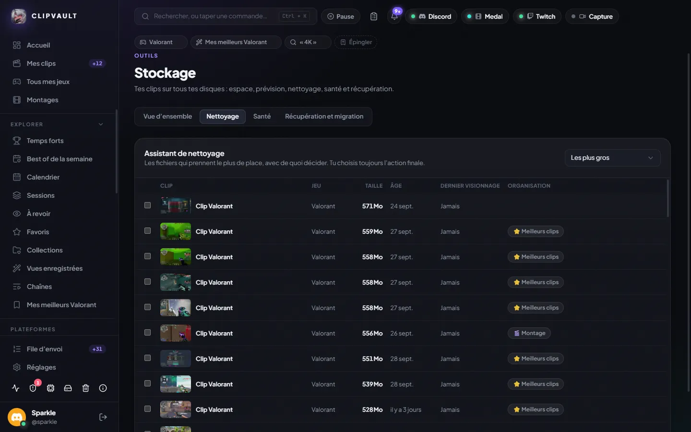Open the Mes meilleurs Valorant chip
The width and height of the screenshot is (691, 432).
236,42
